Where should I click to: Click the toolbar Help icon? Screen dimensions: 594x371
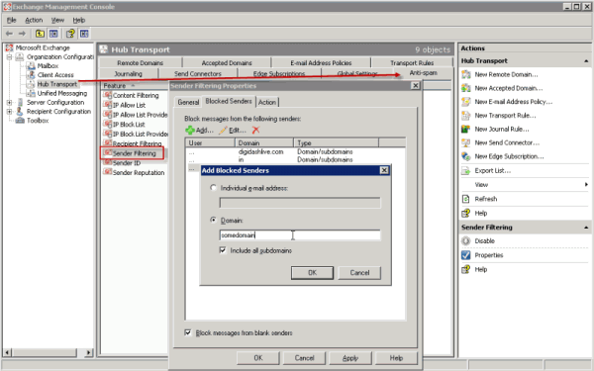coord(70,34)
